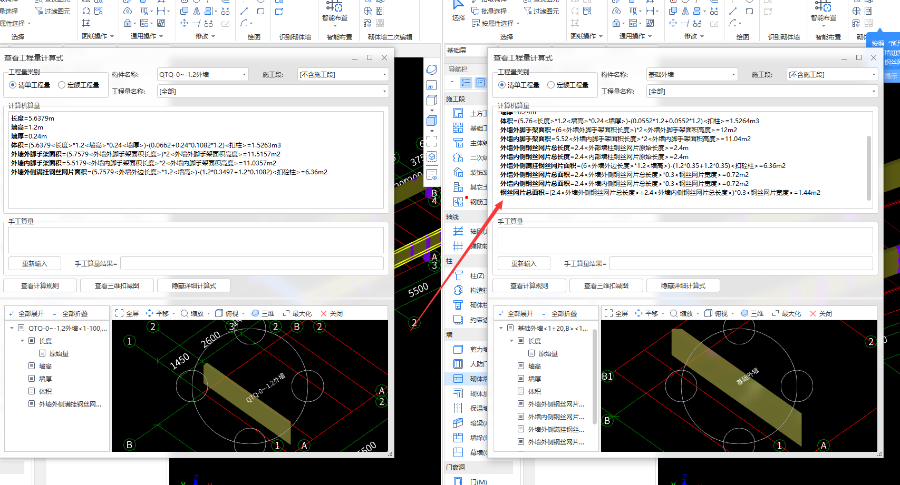The width and height of the screenshot is (900, 485).
Task: Click 全部折叠 in the left dialog
Action: tap(70, 313)
